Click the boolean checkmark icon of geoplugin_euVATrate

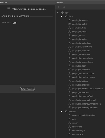tap(70, 70)
